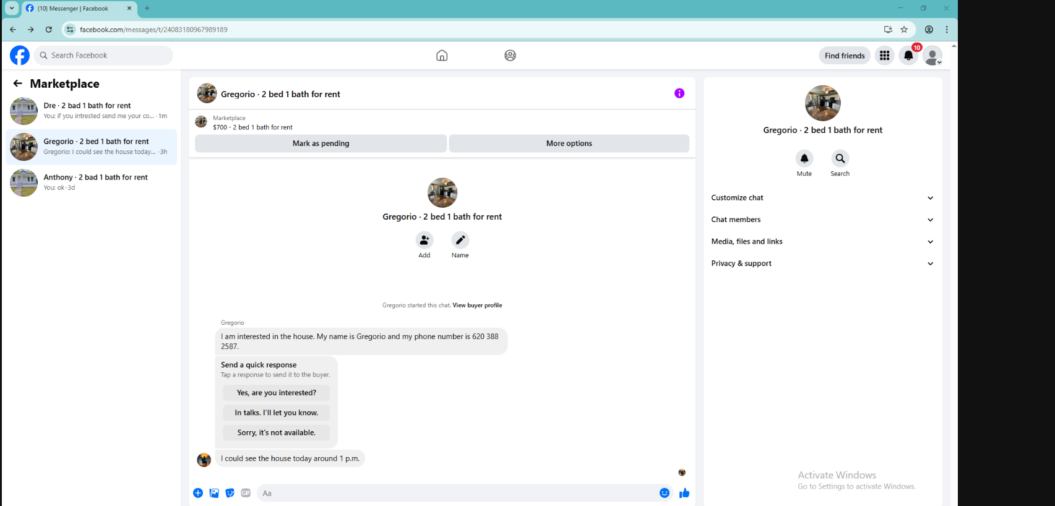Open large profile photo in right panel
1055x506 pixels.
pos(822,103)
